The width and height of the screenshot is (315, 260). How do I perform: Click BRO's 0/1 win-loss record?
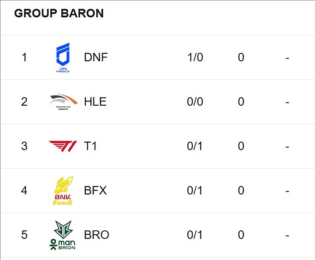[x=195, y=235]
